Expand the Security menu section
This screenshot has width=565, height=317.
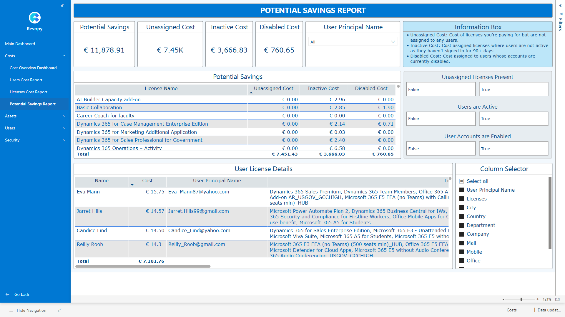[x=35, y=140]
